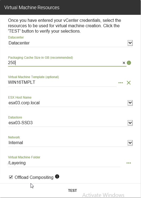This screenshot has width=141, height=198.
Task: Click the /Layering folder text field
Action: pos(64,163)
